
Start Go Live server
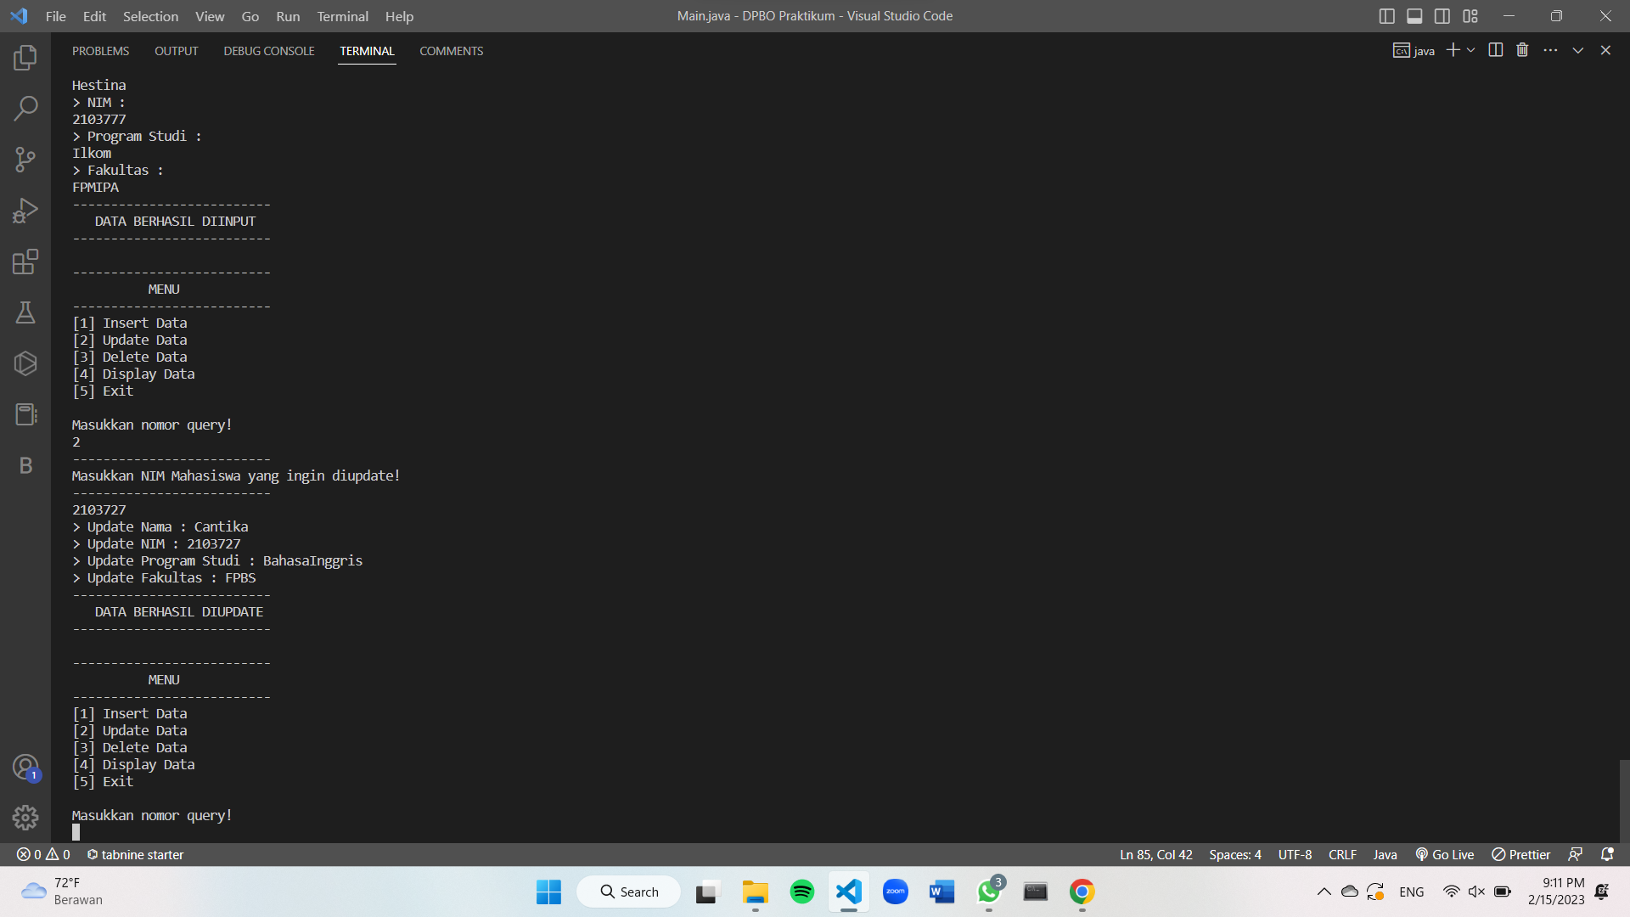[1445, 855]
